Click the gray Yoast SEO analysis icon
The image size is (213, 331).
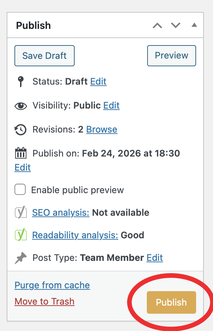coord(21,212)
